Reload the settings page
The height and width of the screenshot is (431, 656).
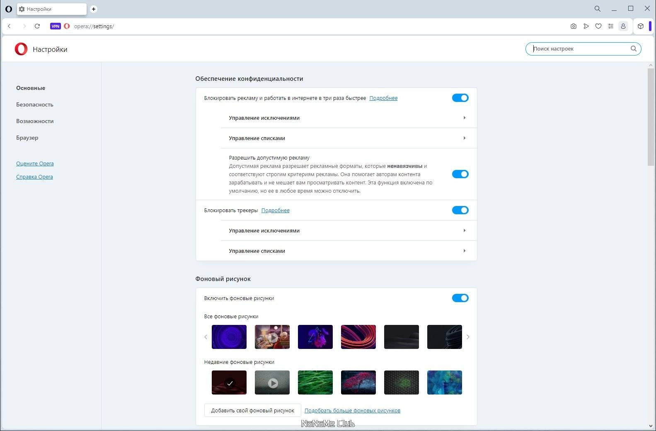37,26
